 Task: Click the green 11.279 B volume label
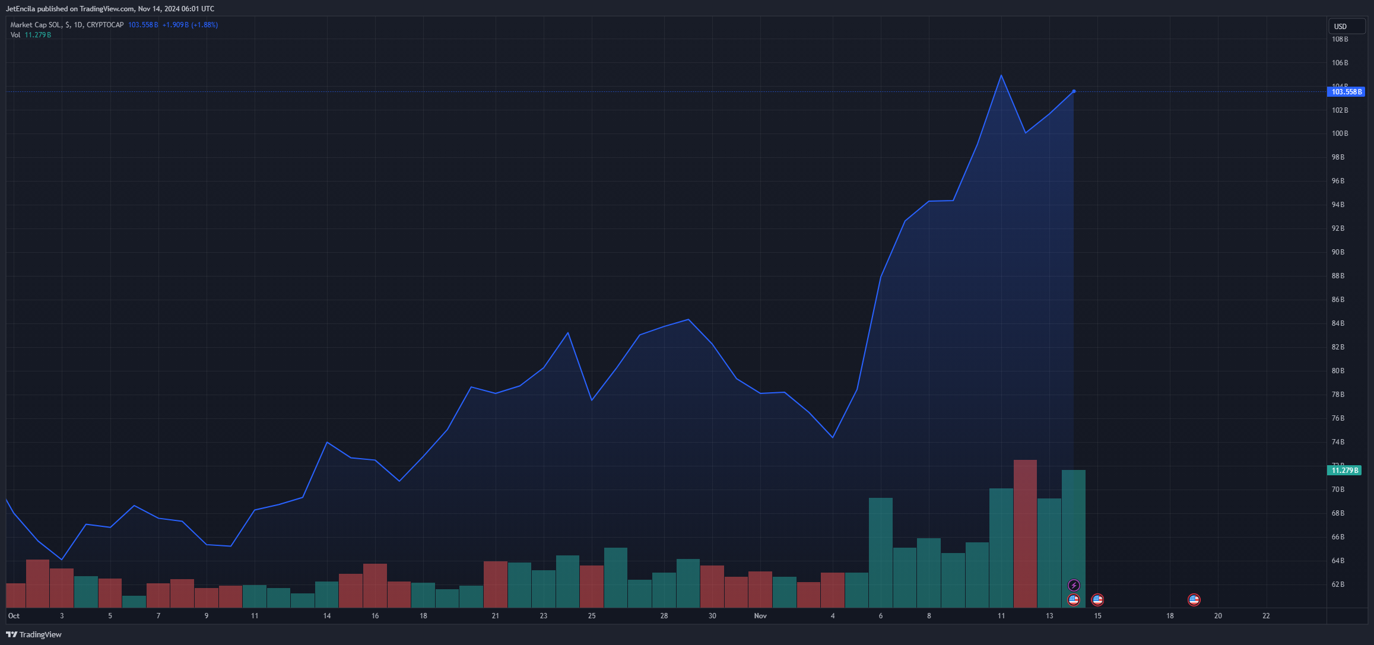1343,471
